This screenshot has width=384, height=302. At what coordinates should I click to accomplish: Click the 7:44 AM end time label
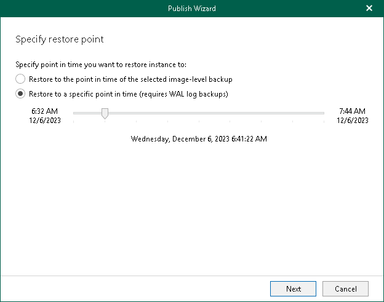[353, 111]
